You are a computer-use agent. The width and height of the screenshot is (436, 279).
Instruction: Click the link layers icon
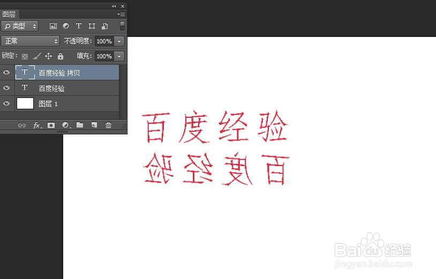[x=21, y=125]
